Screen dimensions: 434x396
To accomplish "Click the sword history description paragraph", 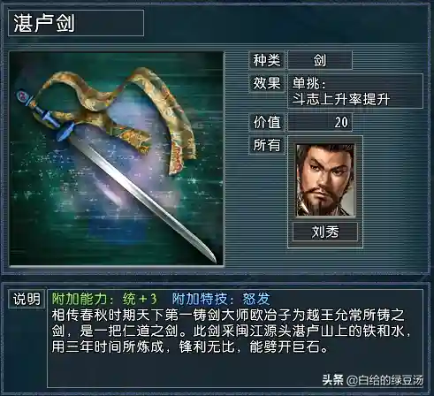I will (231, 331).
